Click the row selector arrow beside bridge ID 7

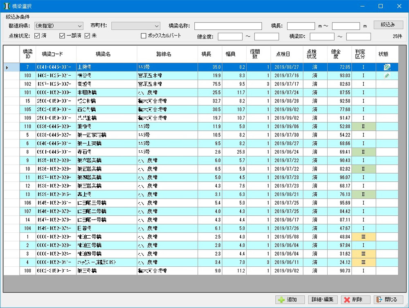coord(7,67)
